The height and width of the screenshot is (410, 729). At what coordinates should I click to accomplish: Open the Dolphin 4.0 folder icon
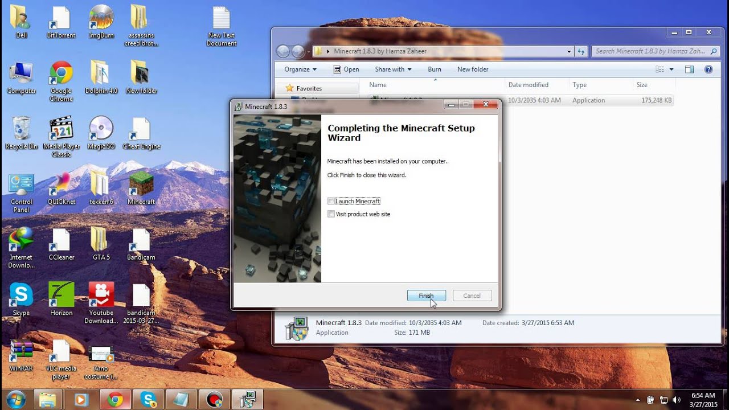(101, 77)
